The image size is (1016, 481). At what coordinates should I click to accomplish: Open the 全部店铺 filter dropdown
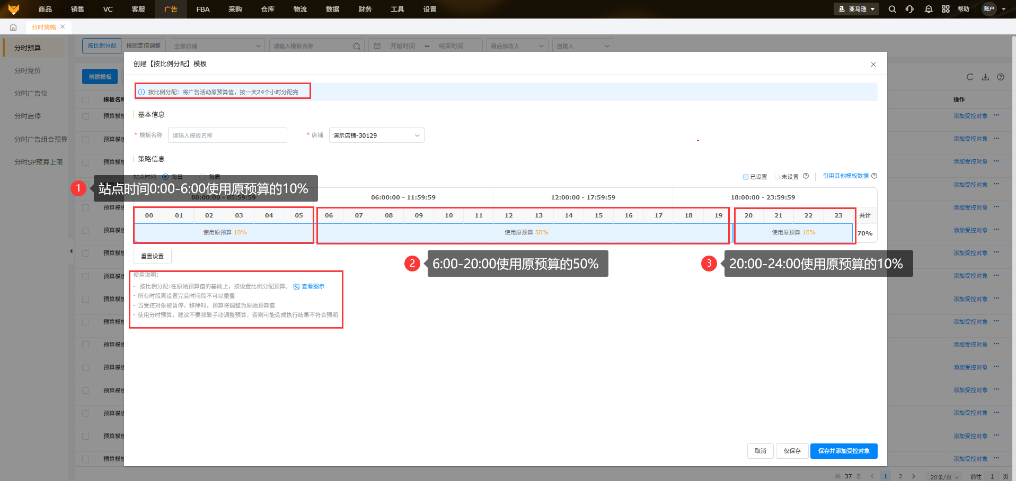click(217, 46)
